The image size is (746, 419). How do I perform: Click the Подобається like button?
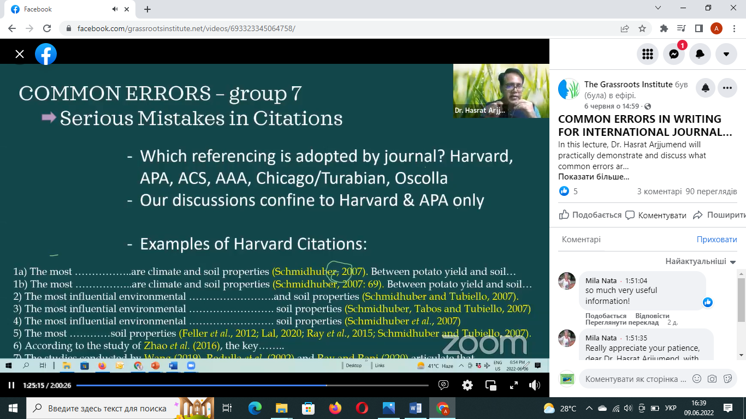point(590,215)
